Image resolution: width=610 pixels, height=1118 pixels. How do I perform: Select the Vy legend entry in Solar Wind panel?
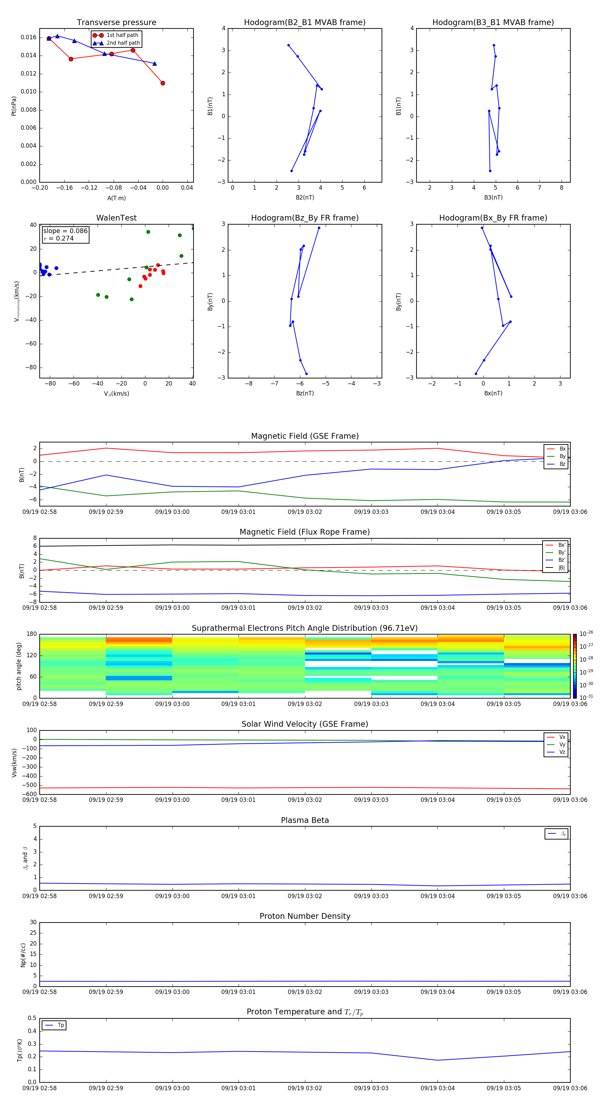click(556, 744)
